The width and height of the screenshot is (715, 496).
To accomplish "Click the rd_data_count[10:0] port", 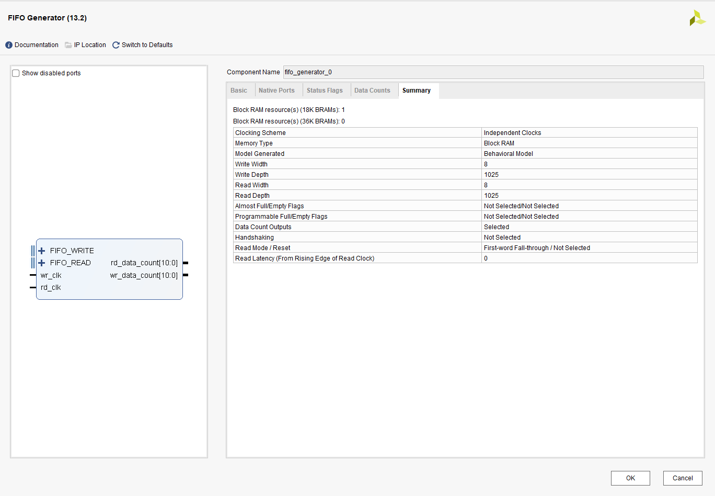I will [x=144, y=263].
